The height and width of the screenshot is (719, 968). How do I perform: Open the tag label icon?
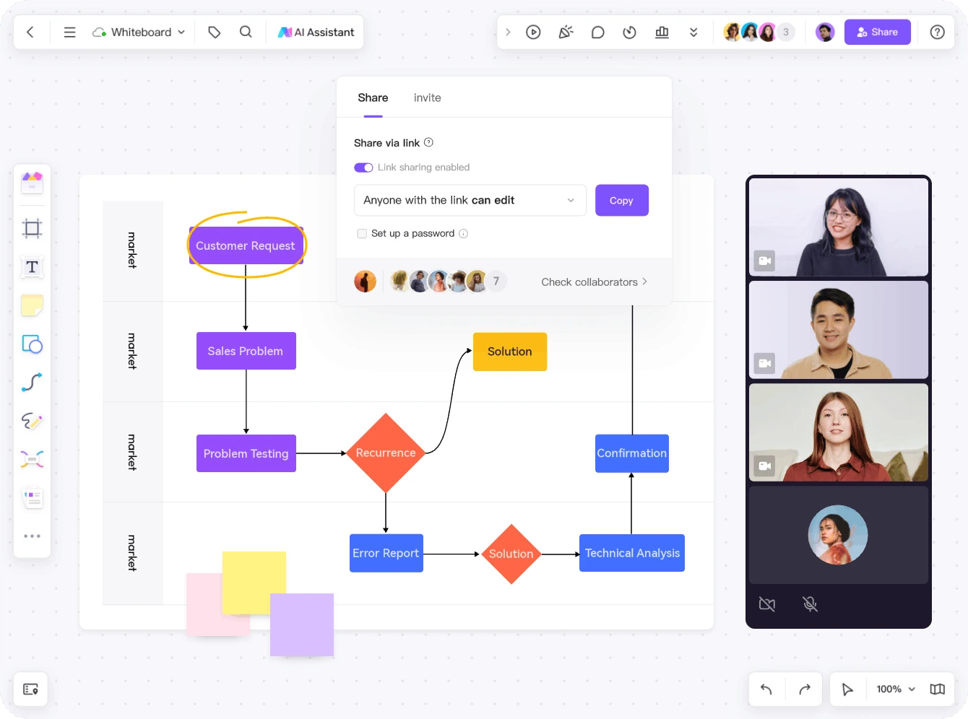pos(214,32)
